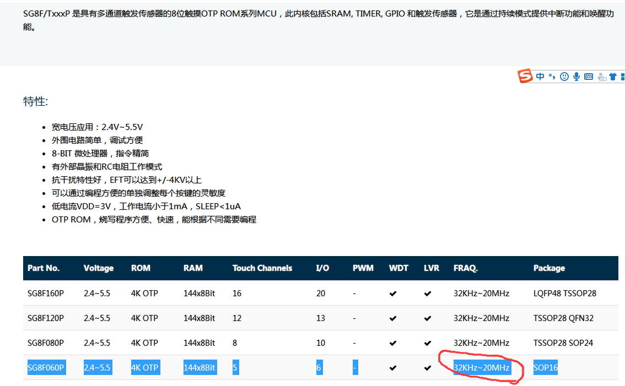This screenshot has height=386, width=625.
Task: Click the user account icon in the IME bar
Action: pyautogui.click(x=602, y=77)
